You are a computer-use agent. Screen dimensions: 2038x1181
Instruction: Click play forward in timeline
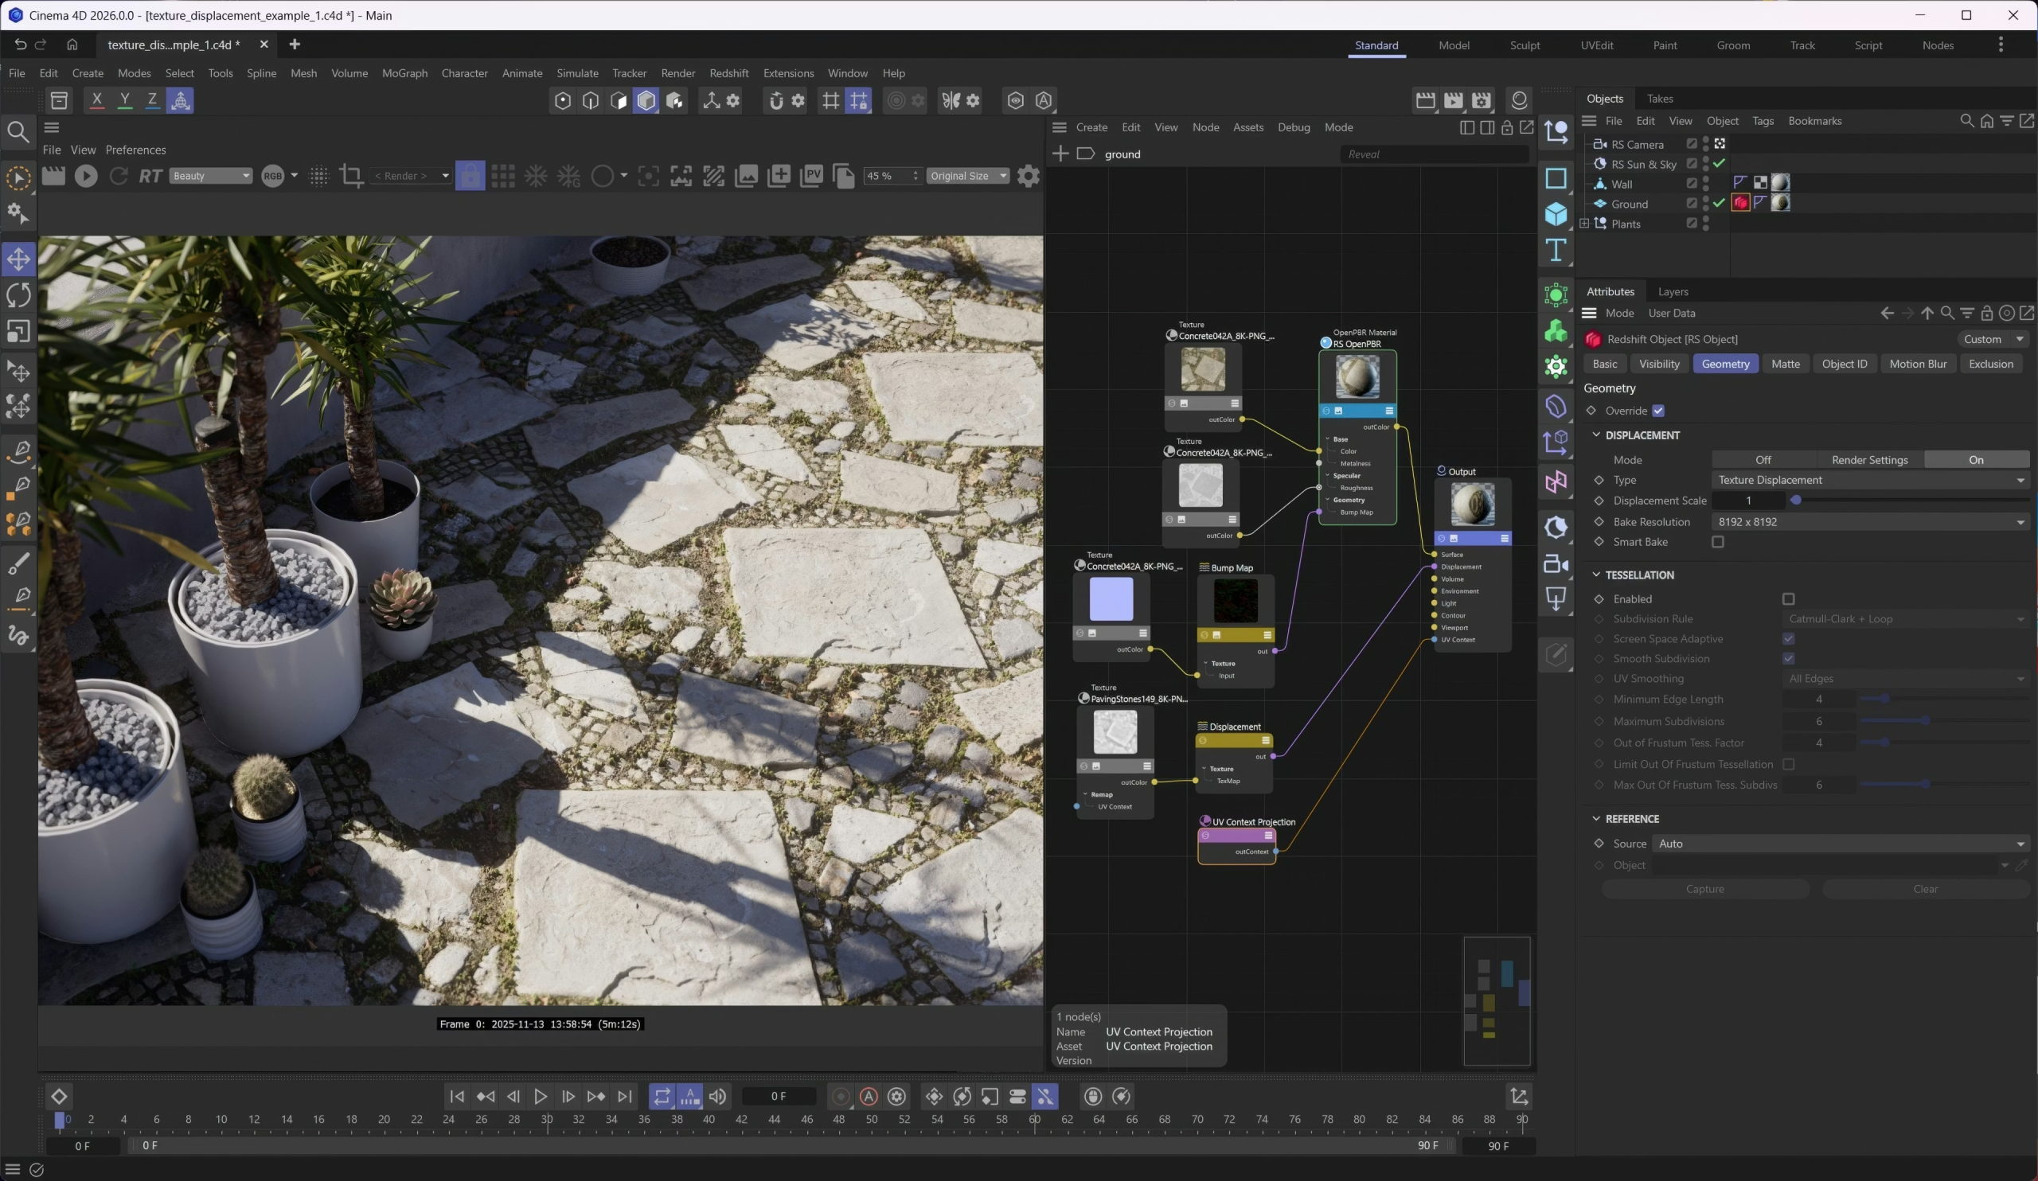click(541, 1097)
